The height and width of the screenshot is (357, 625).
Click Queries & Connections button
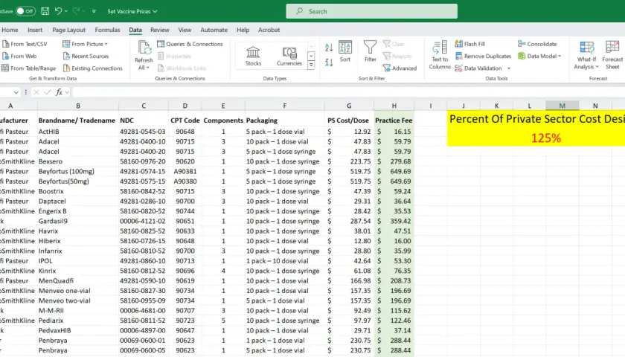[190, 44]
